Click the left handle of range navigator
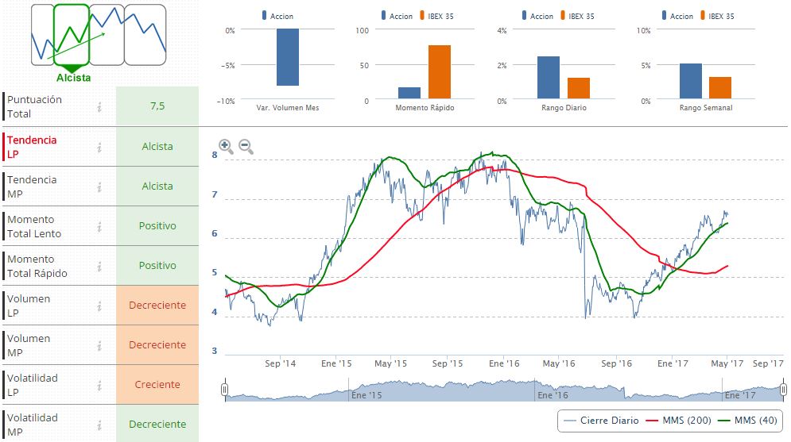The image size is (791, 442). click(225, 390)
